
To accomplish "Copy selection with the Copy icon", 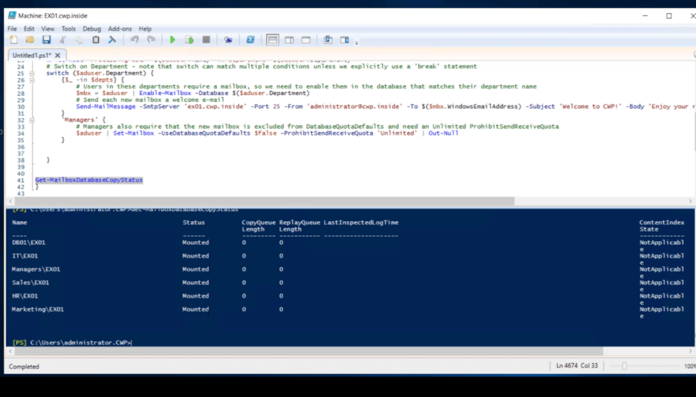I will (x=77, y=39).
